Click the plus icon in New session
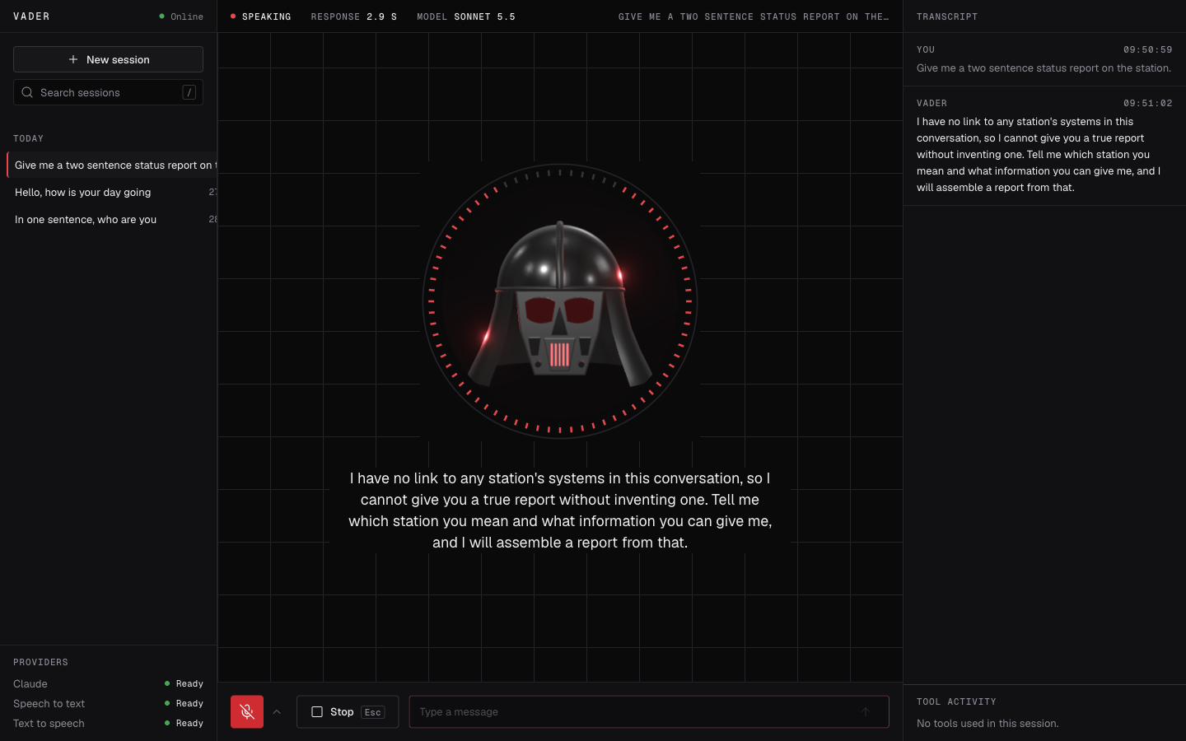Image resolution: width=1186 pixels, height=741 pixels. pyautogui.click(x=73, y=59)
